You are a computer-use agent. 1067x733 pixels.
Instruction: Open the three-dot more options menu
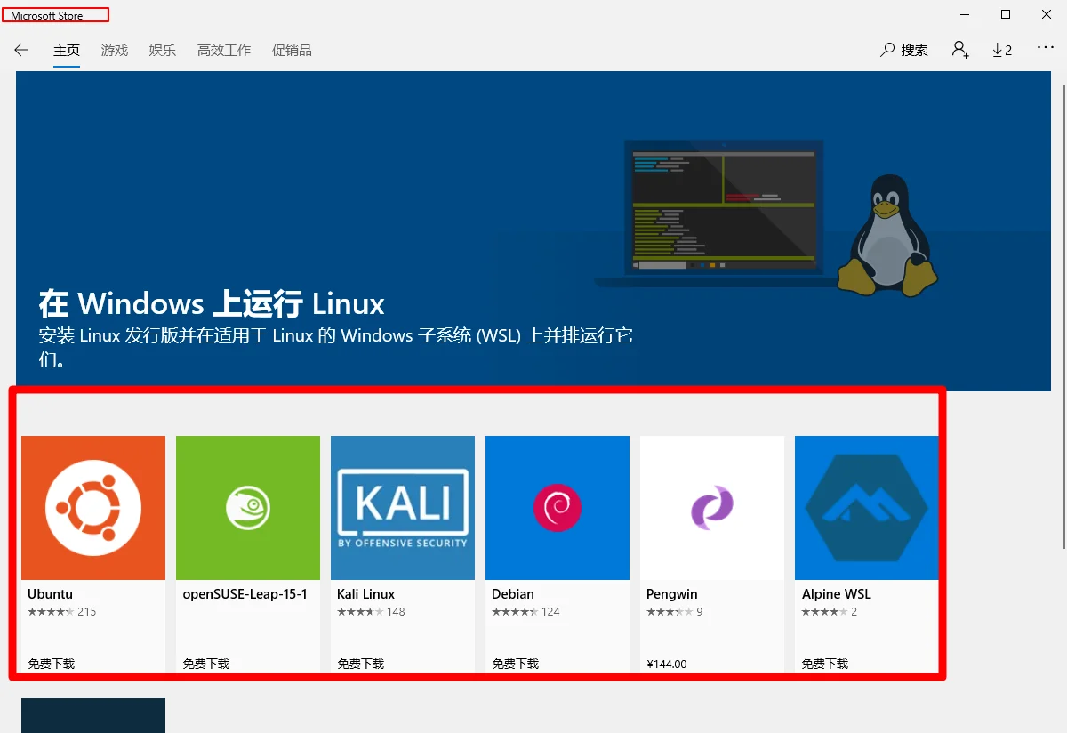click(1046, 48)
